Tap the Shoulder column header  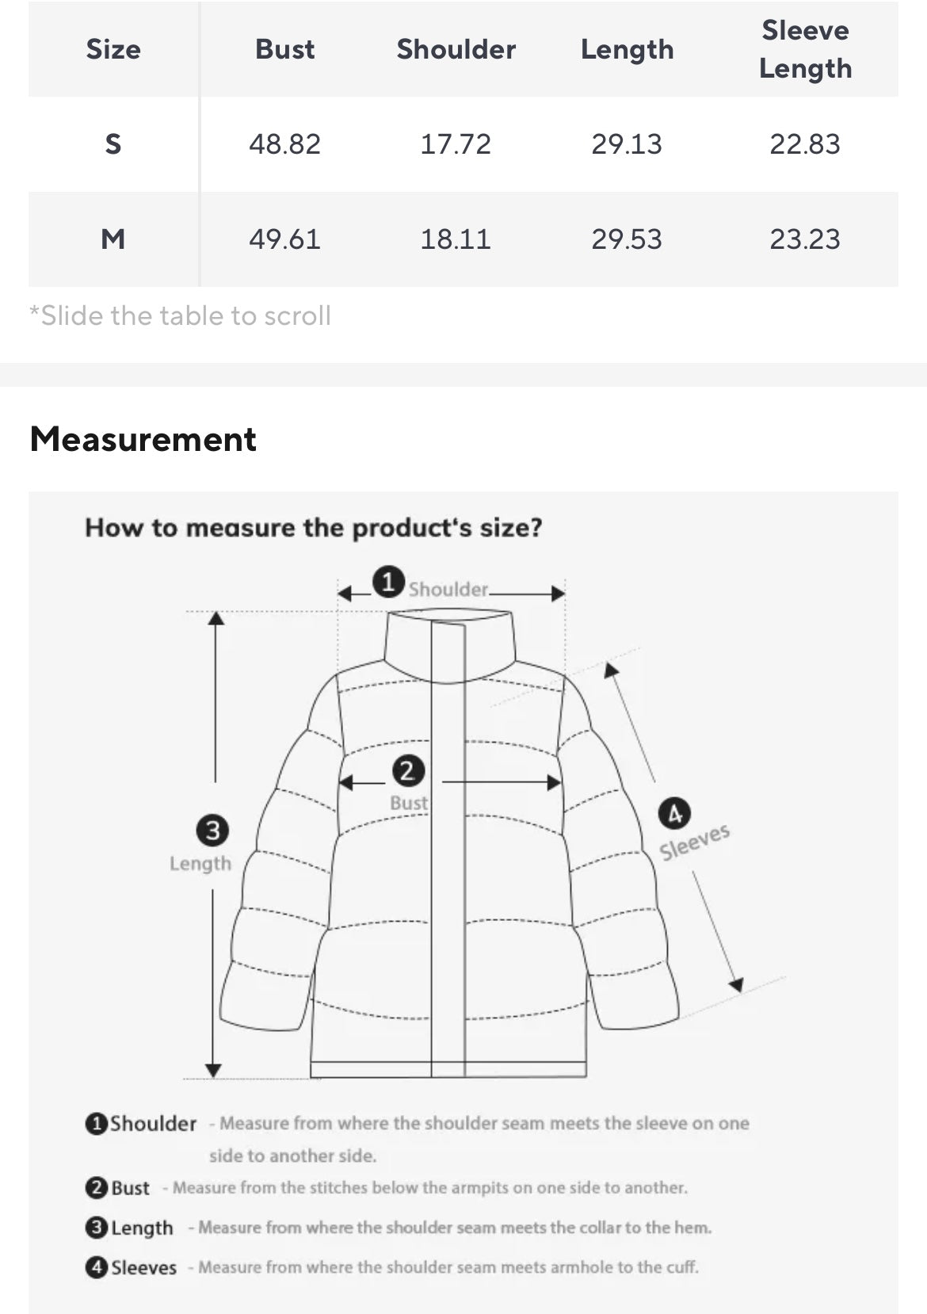coord(456,49)
